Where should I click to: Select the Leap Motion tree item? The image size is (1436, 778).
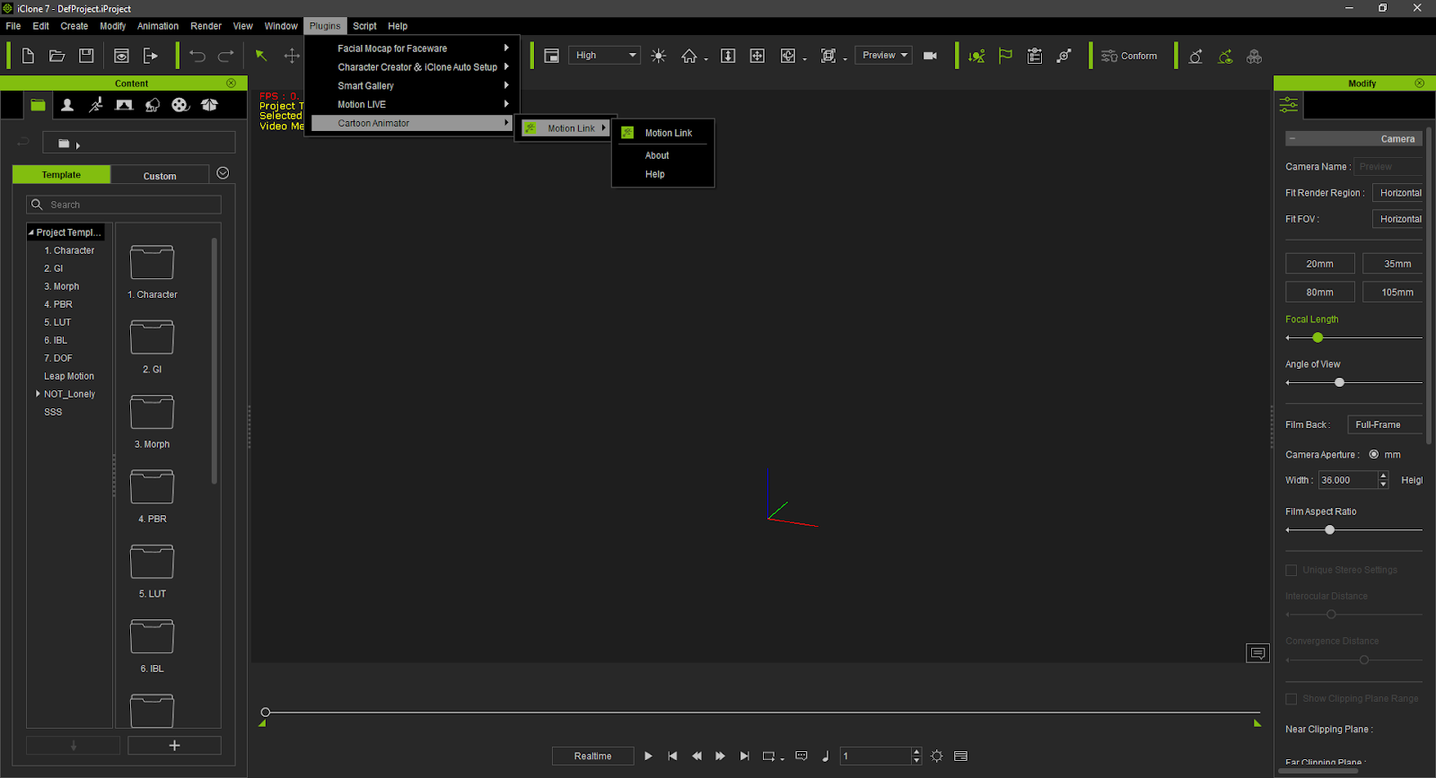point(69,376)
